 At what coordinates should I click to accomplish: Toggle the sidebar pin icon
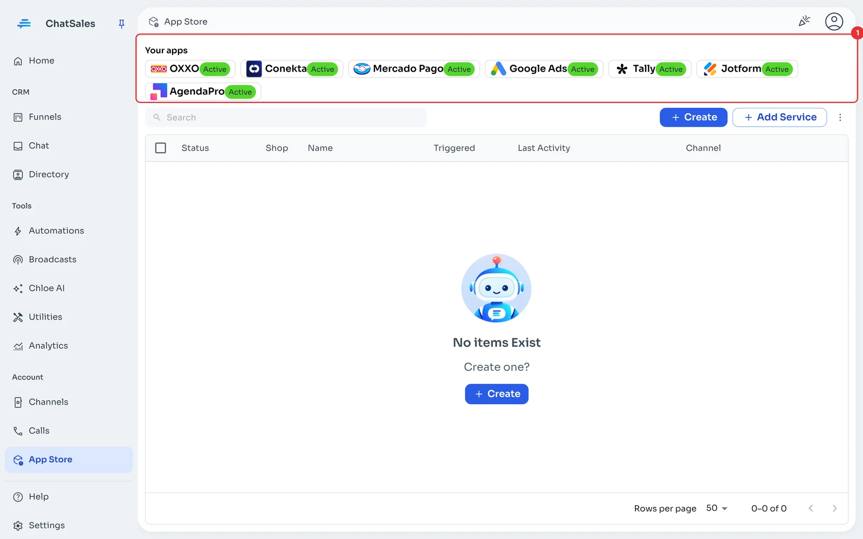[121, 24]
